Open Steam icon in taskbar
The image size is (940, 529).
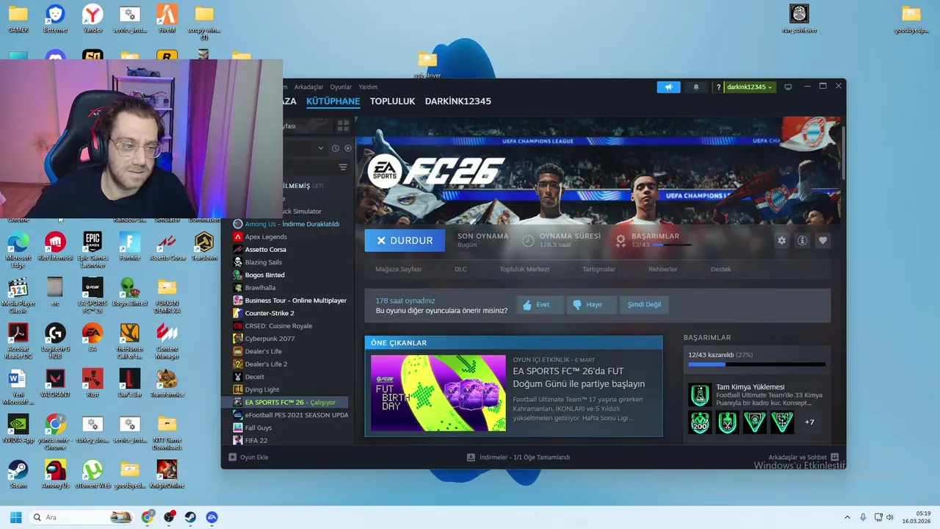tap(190, 517)
